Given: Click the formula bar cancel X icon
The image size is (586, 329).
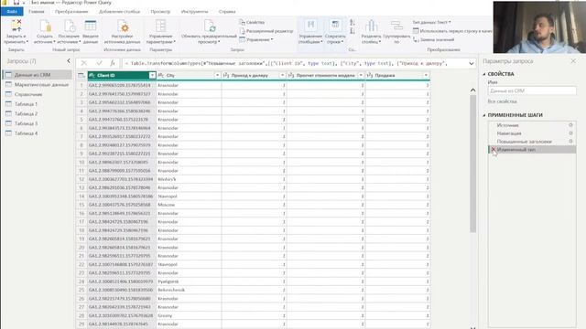Looking at the screenshot, I should (x=83, y=63).
